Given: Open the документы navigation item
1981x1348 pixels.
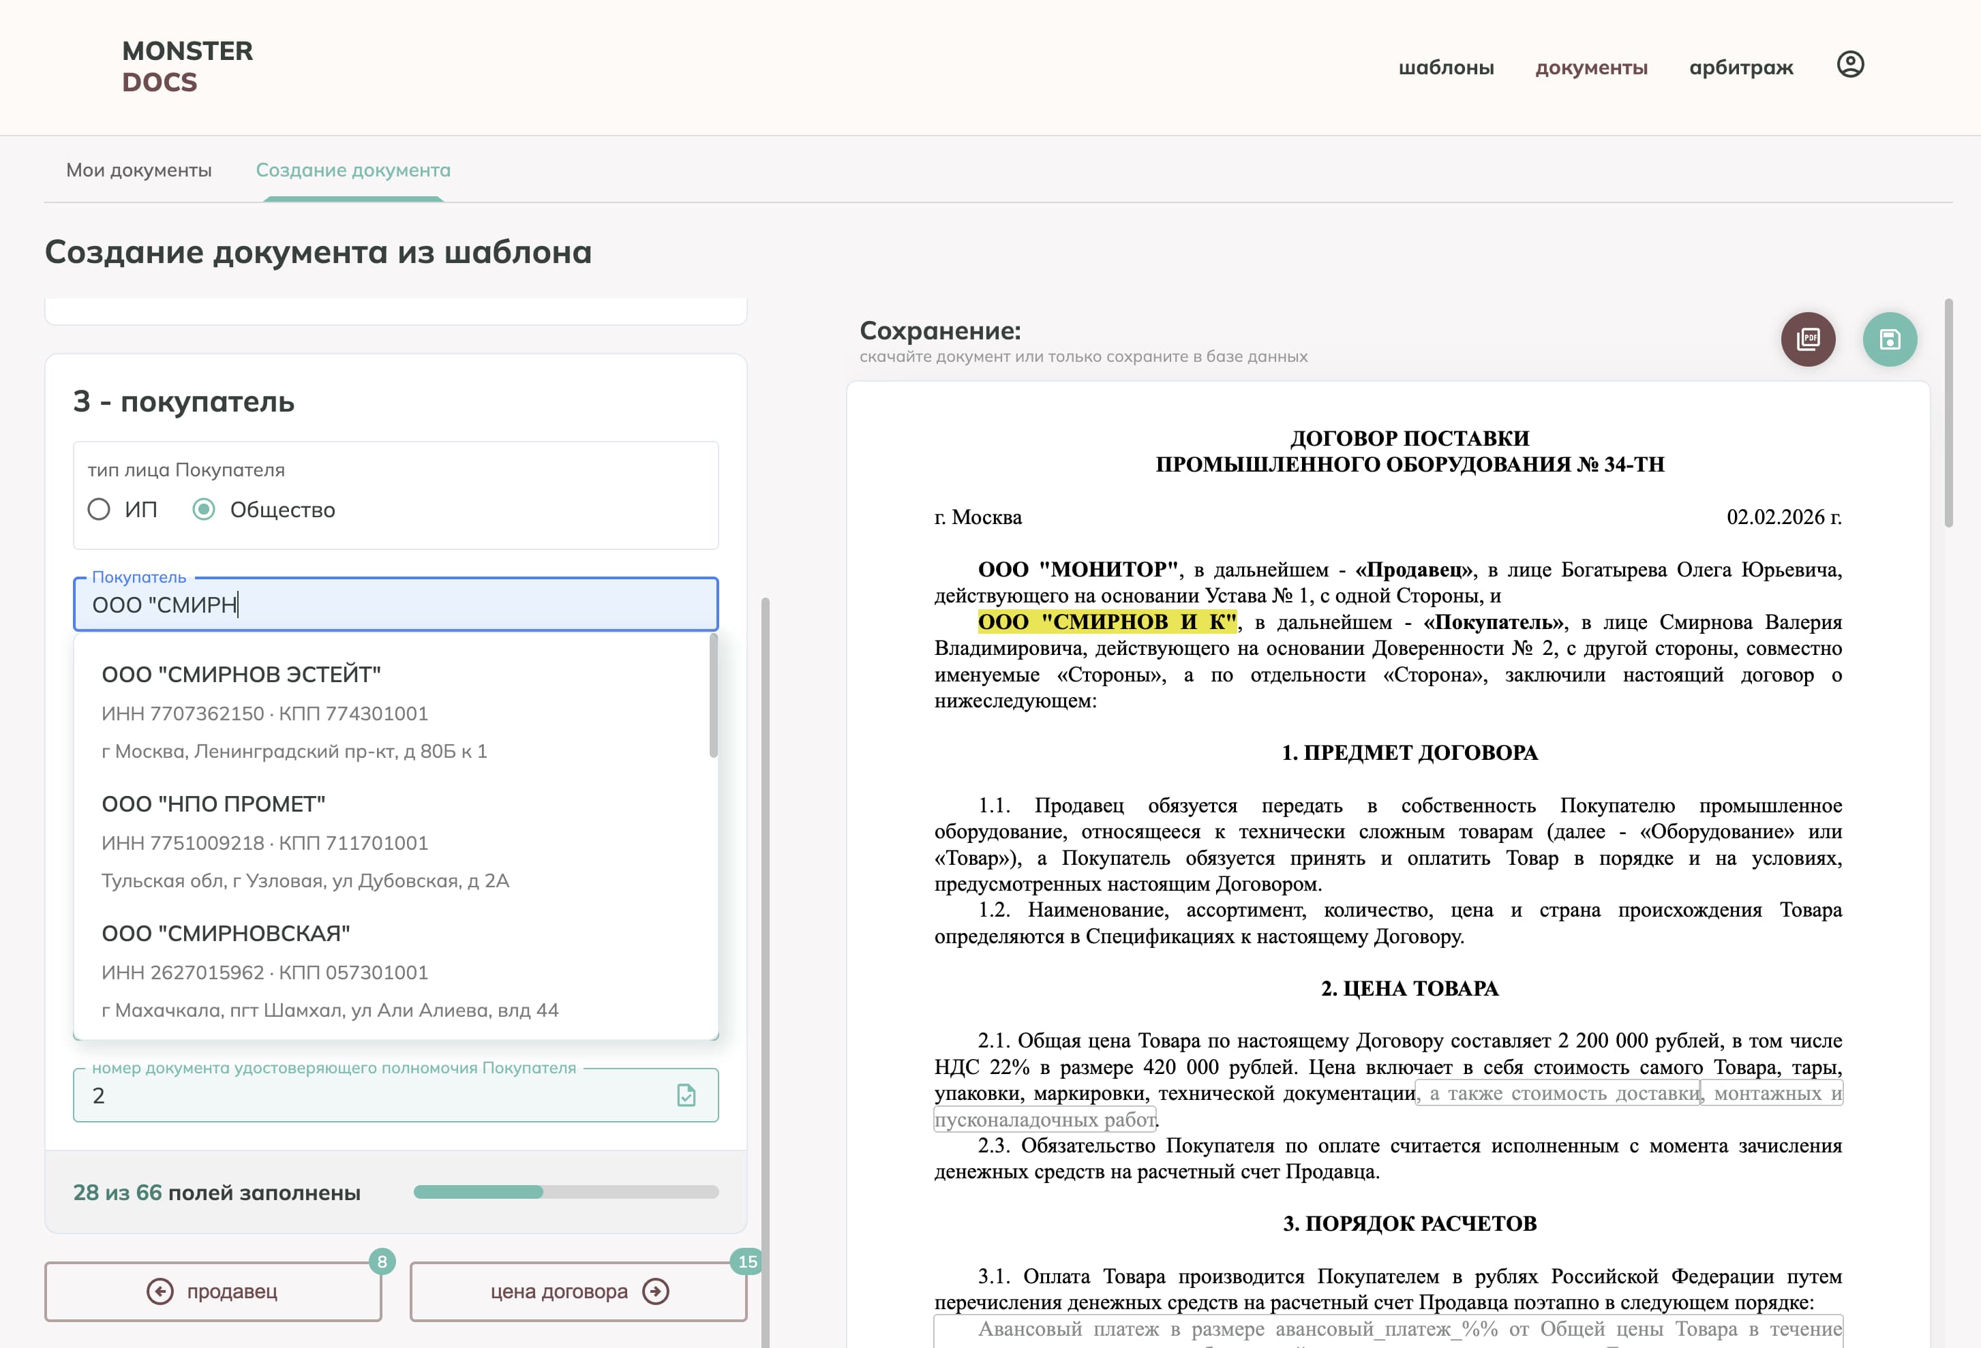Looking at the screenshot, I should click(x=1592, y=67).
